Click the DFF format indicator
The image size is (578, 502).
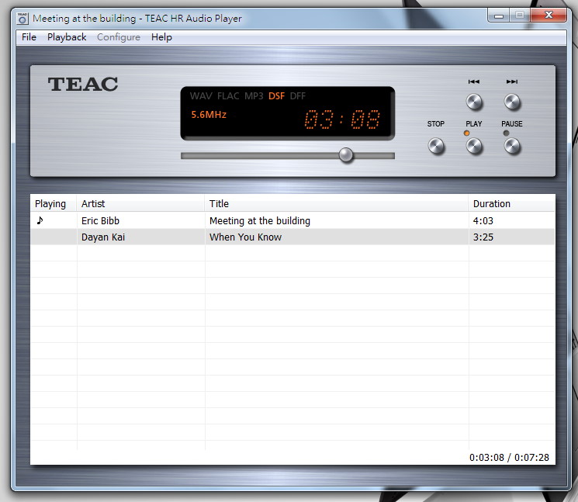tap(298, 96)
